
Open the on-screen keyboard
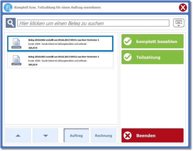click(x=179, y=23)
